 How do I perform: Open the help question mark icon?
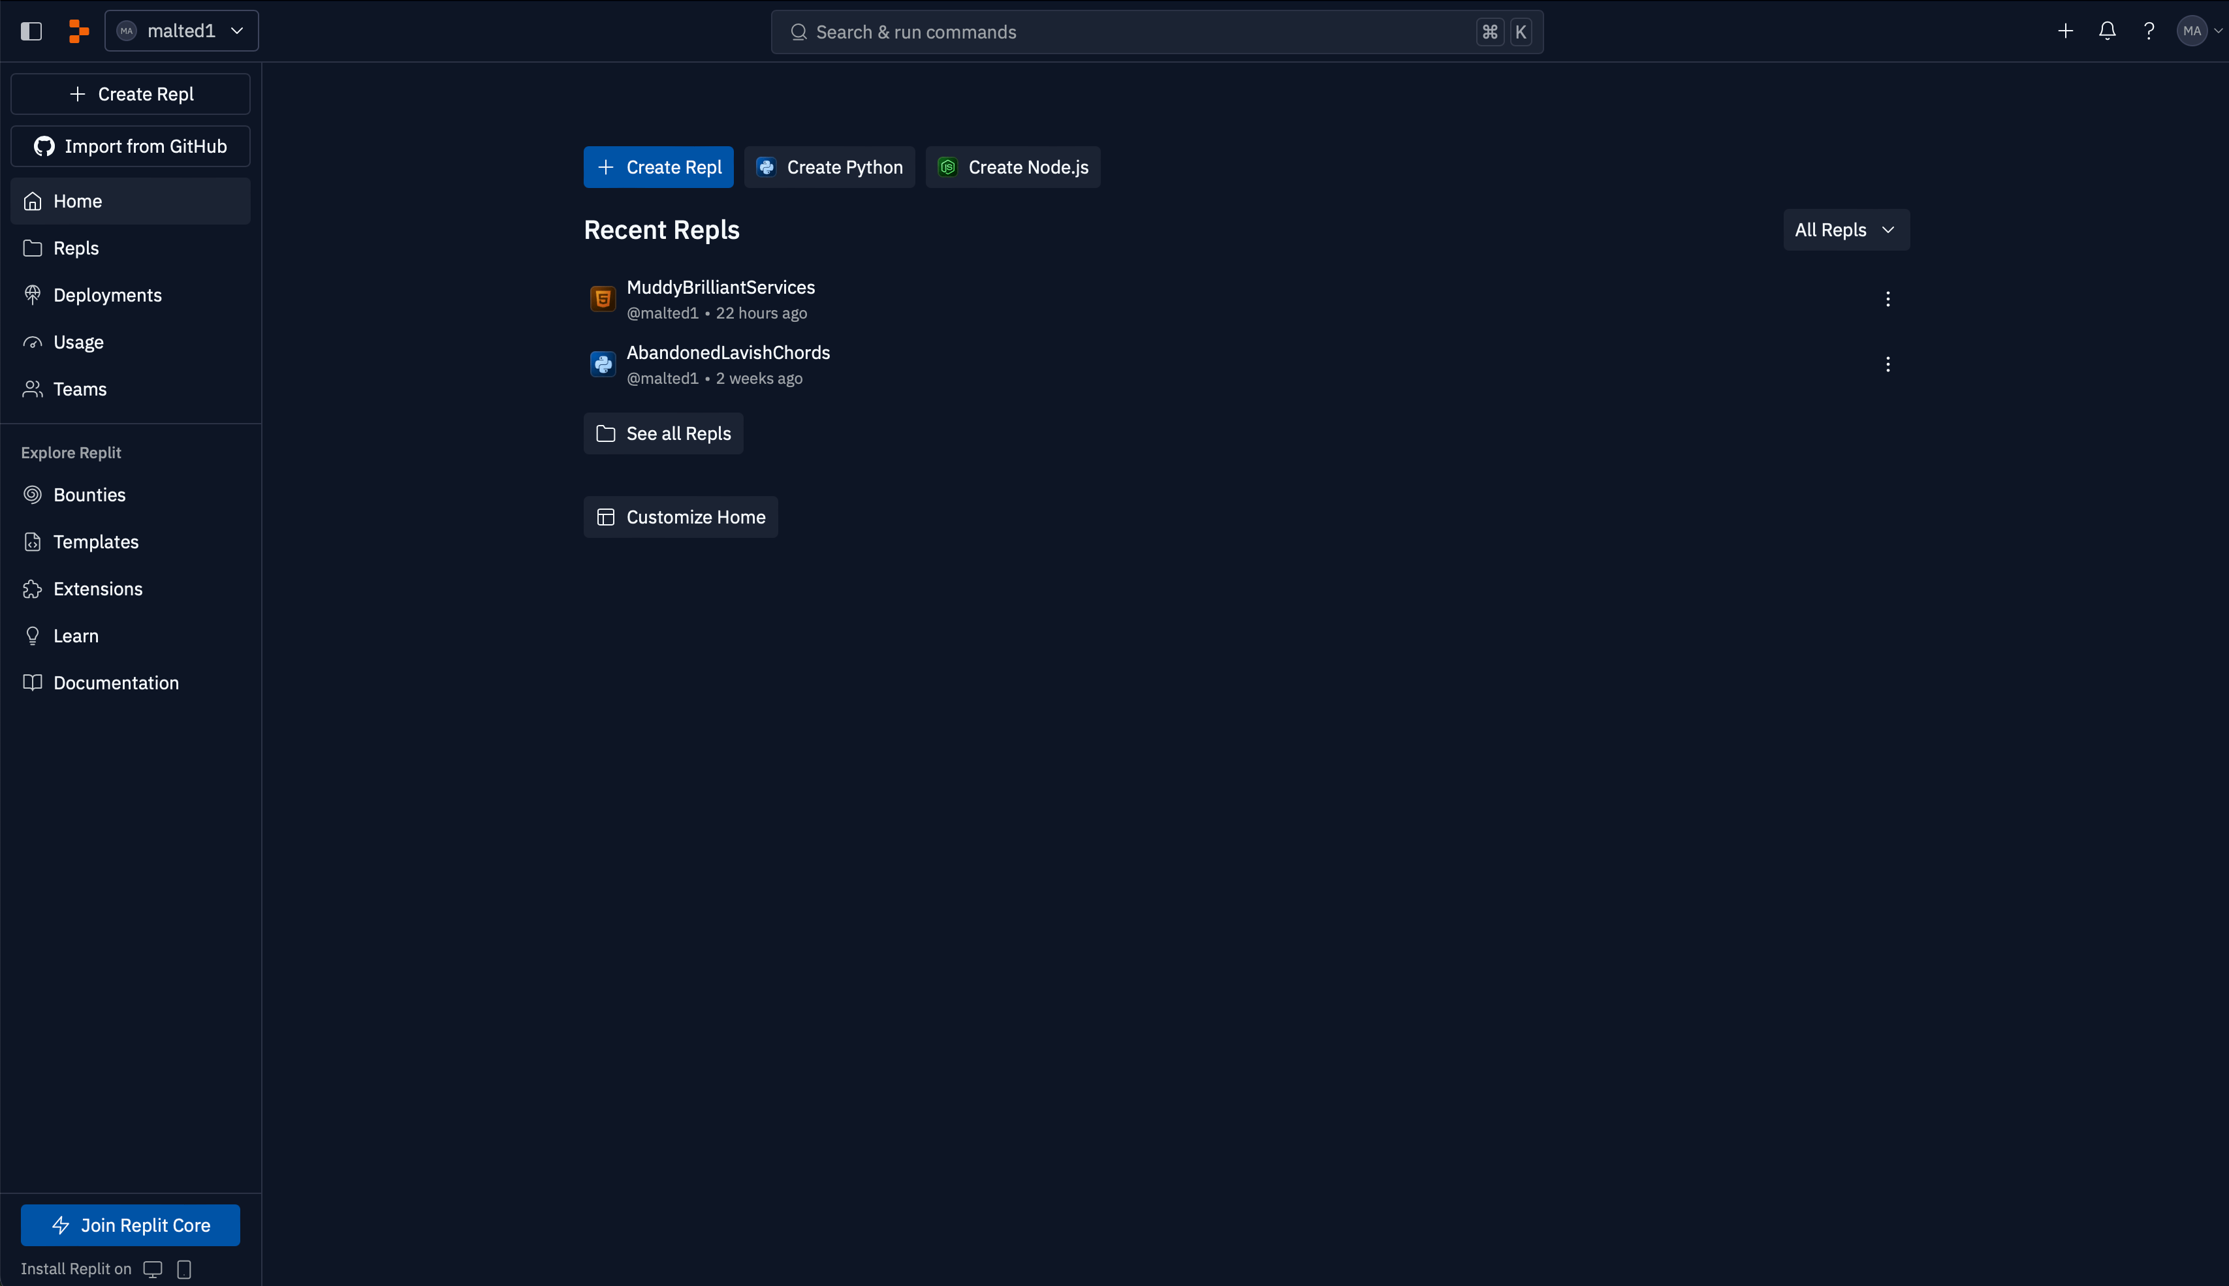(2149, 31)
